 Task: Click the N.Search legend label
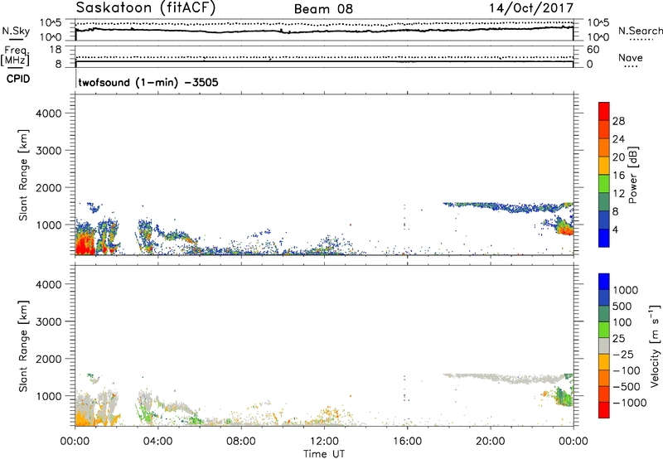click(641, 31)
